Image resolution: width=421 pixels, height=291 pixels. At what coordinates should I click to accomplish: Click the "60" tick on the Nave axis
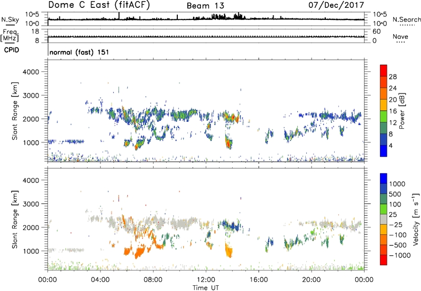point(376,32)
